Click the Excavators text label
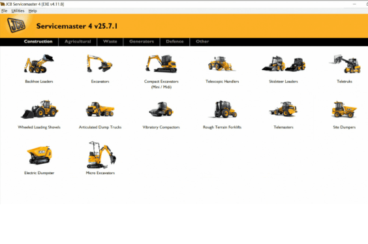Viewport: 368px width, 244px height. (x=100, y=82)
